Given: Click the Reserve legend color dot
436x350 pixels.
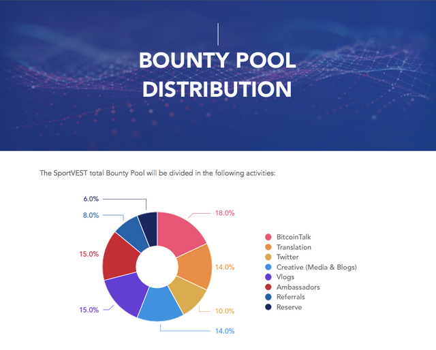Looking at the screenshot, I should coord(268,307).
